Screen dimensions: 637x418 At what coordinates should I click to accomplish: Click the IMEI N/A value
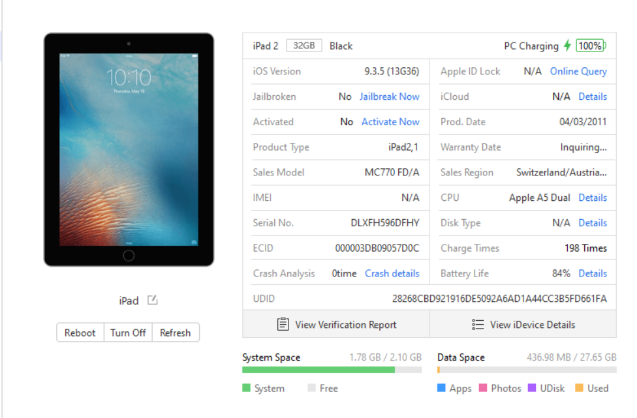coord(411,198)
